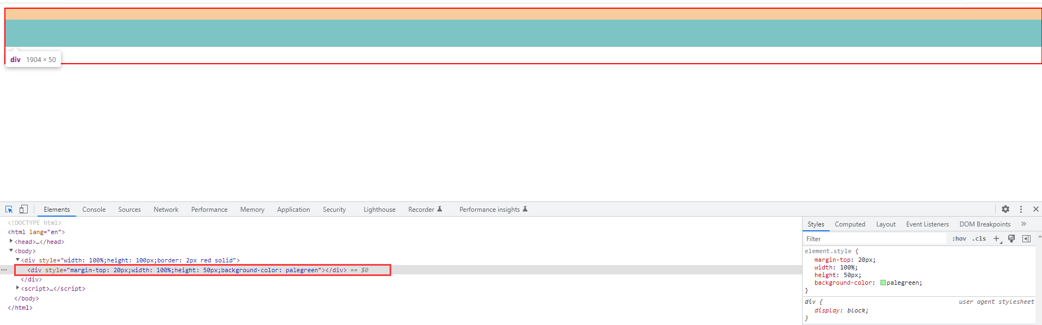Click the element.style selector text

click(x=828, y=252)
